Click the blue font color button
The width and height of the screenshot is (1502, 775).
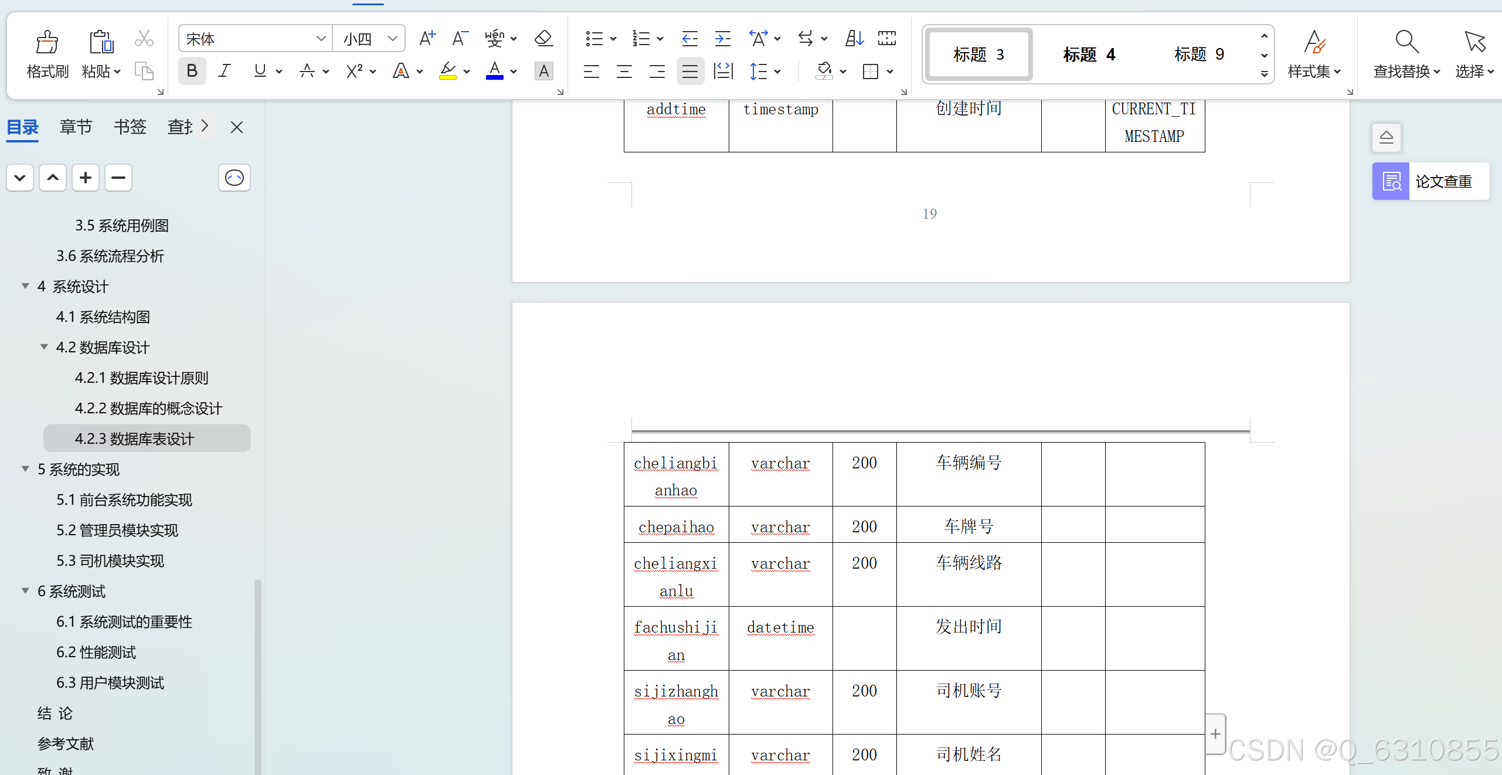tap(495, 72)
